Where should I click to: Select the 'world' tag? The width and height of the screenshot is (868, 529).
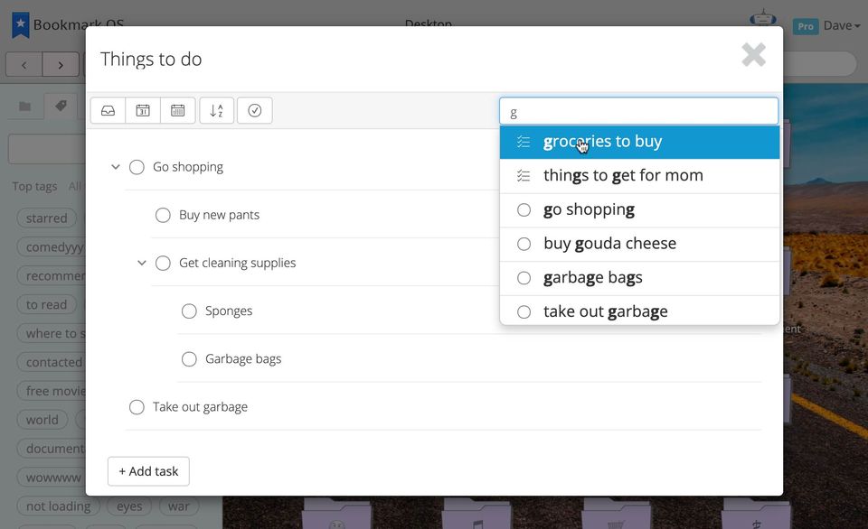click(42, 420)
